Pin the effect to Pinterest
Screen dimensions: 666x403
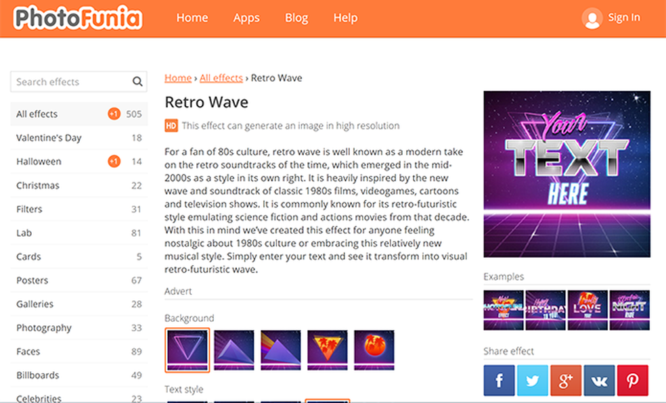point(632,379)
